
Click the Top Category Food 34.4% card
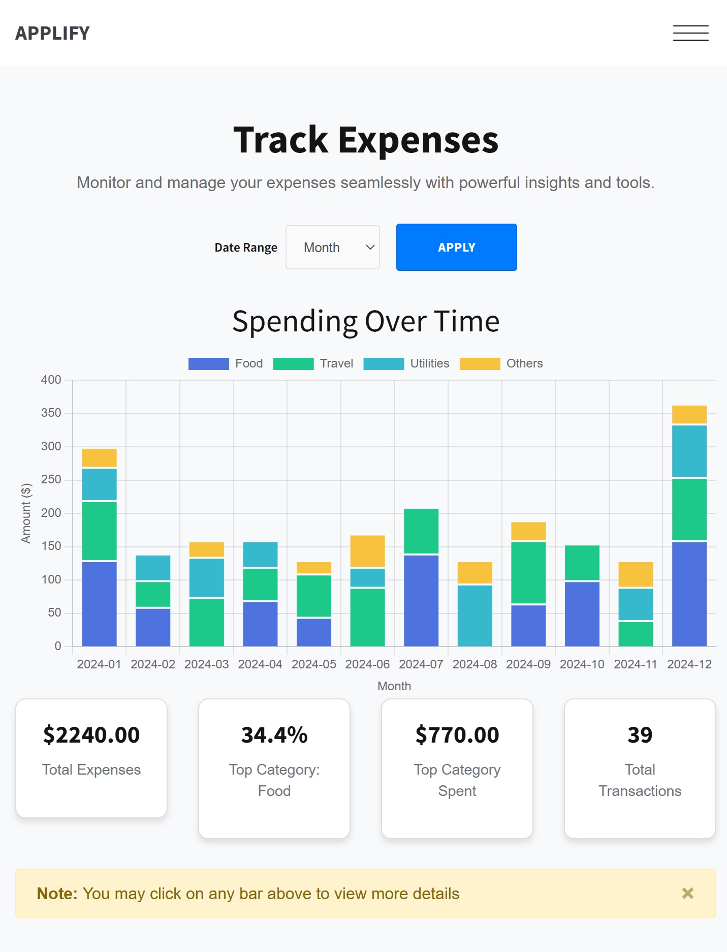point(274,768)
